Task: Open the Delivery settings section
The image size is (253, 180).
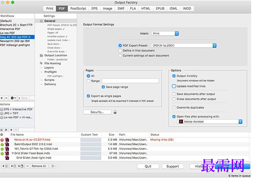Action: 50,84
